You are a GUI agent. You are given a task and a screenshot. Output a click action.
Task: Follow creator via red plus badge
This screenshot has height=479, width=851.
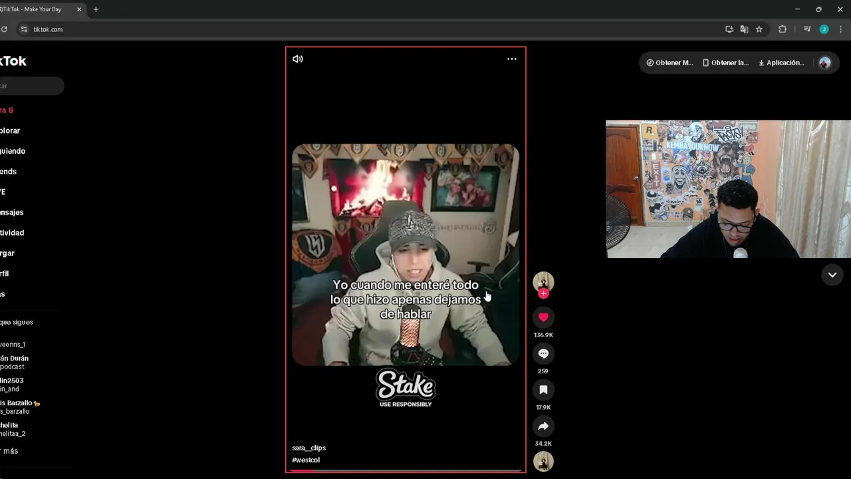coord(543,293)
